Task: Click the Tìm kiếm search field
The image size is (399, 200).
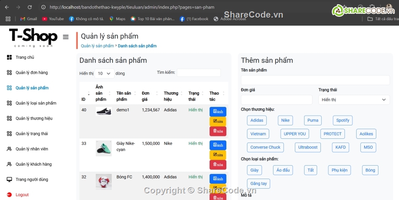Action: pyautogui.click(x=199, y=73)
